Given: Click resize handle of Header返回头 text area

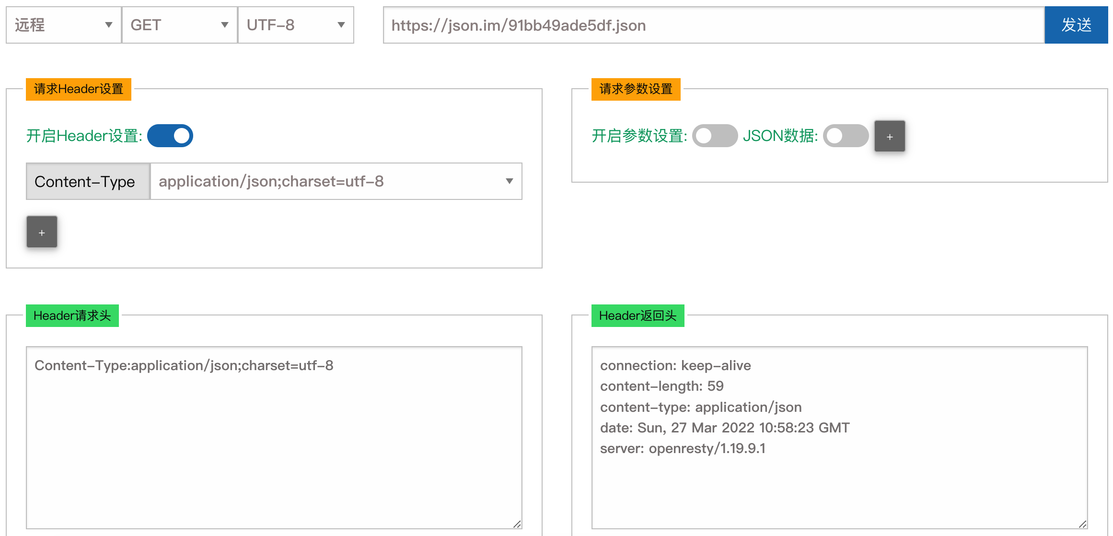Looking at the screenshot, I should click(1083, 524).
